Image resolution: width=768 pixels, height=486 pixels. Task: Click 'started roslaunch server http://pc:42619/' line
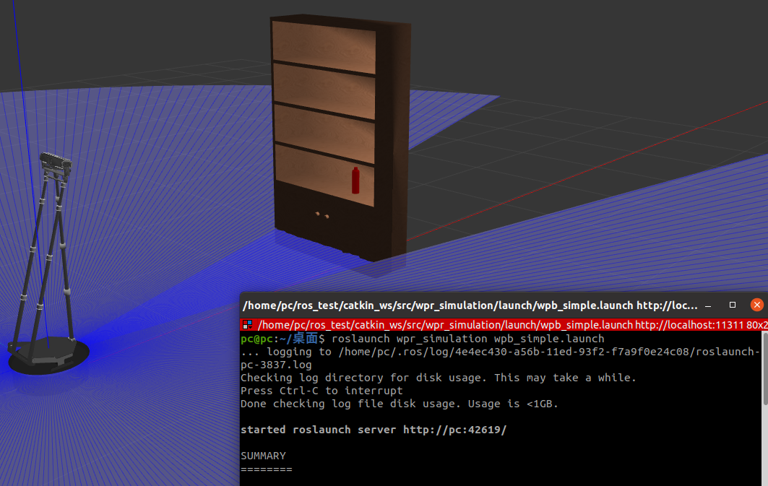click(x=374, y=430)
